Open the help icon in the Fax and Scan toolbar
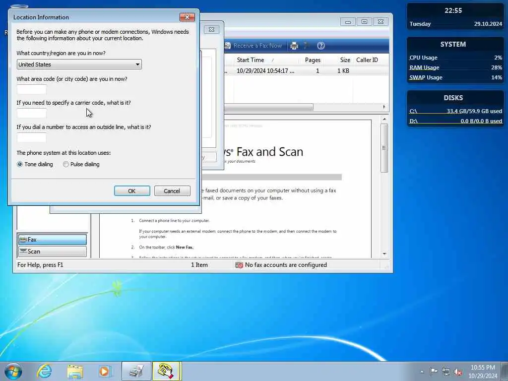 point(321,46)
